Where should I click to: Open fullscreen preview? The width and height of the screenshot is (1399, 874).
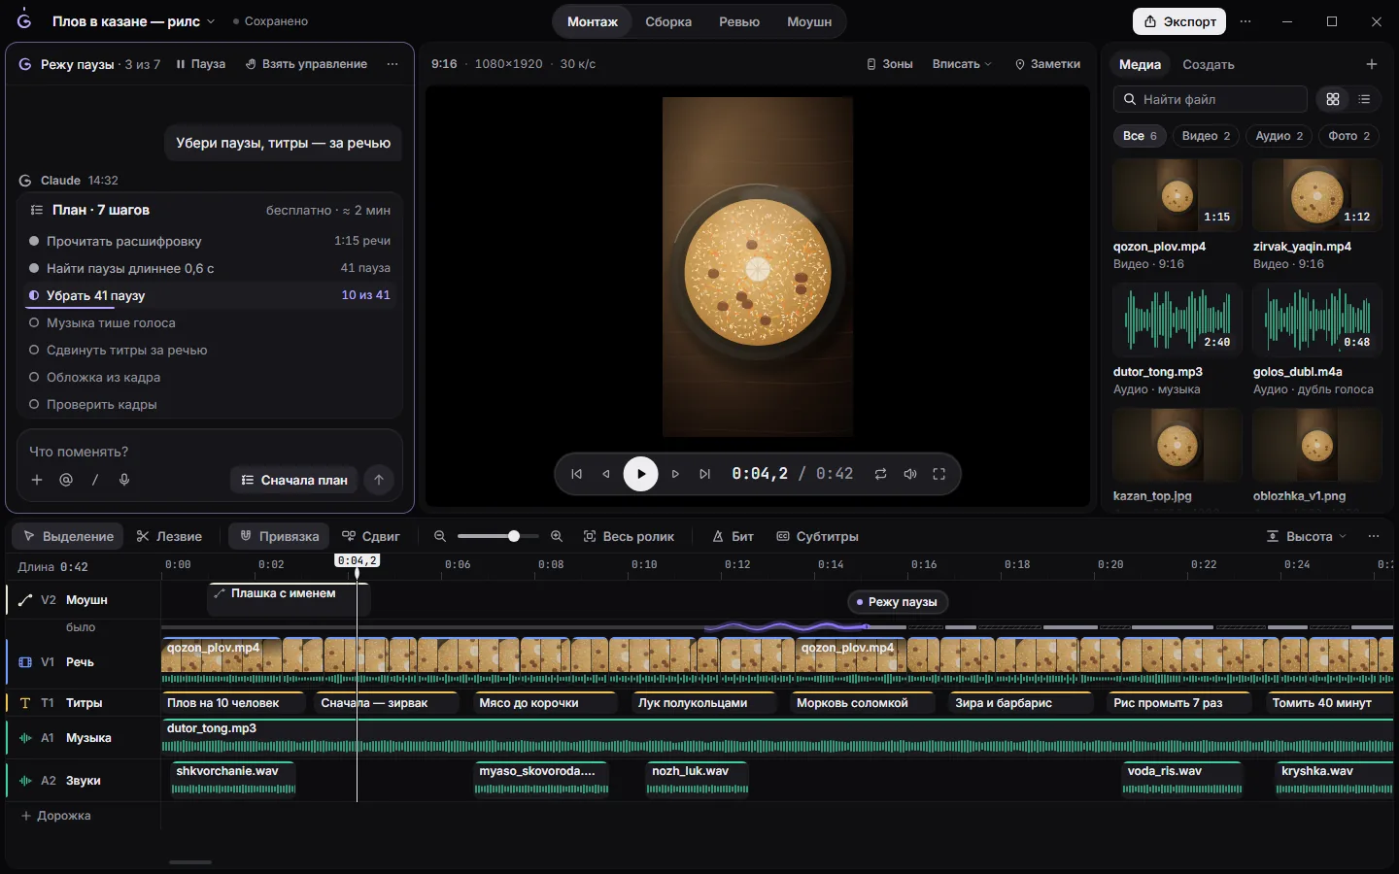tap(939, 474)
